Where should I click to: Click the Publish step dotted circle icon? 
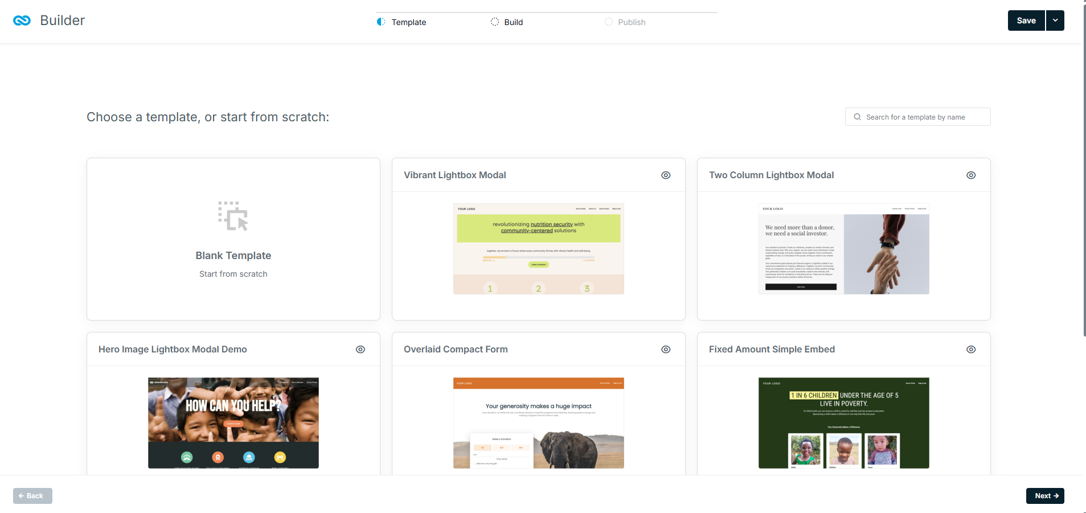(x=609, y=22)
